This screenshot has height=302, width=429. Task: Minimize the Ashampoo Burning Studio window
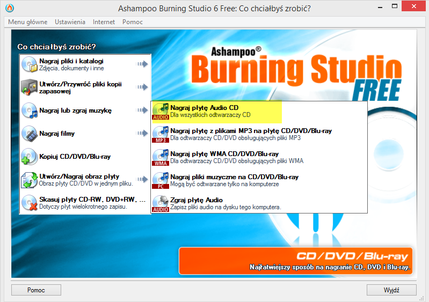pos(380,6)
